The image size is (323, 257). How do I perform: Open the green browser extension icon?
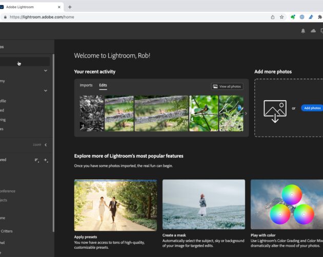coord(293,17)
